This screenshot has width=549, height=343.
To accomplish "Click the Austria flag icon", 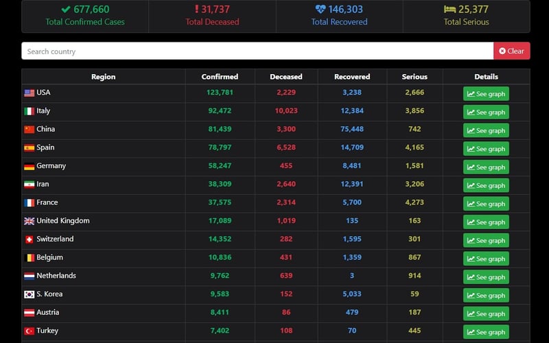I will (29, 313).
